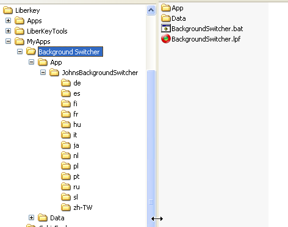
Task: Click the JohnsBackgroundSwitcher folder icon
Action: click(54, 73)
